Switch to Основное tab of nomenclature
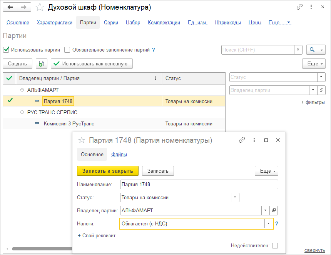The height and width of the screenshot is (255, 331). click(18, 22)
